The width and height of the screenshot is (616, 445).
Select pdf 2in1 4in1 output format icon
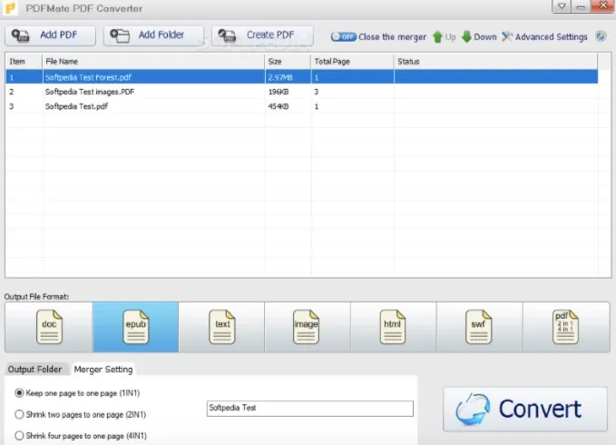tap(566, 327)
